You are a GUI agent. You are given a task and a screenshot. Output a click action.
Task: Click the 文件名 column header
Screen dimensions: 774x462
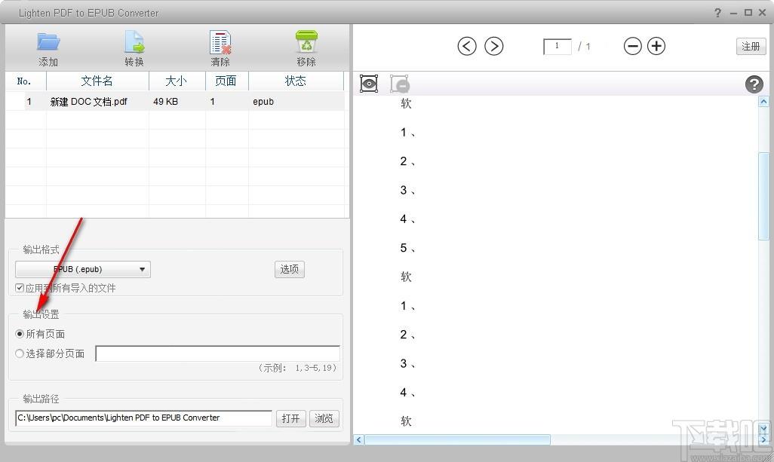[x=97, y=81]
